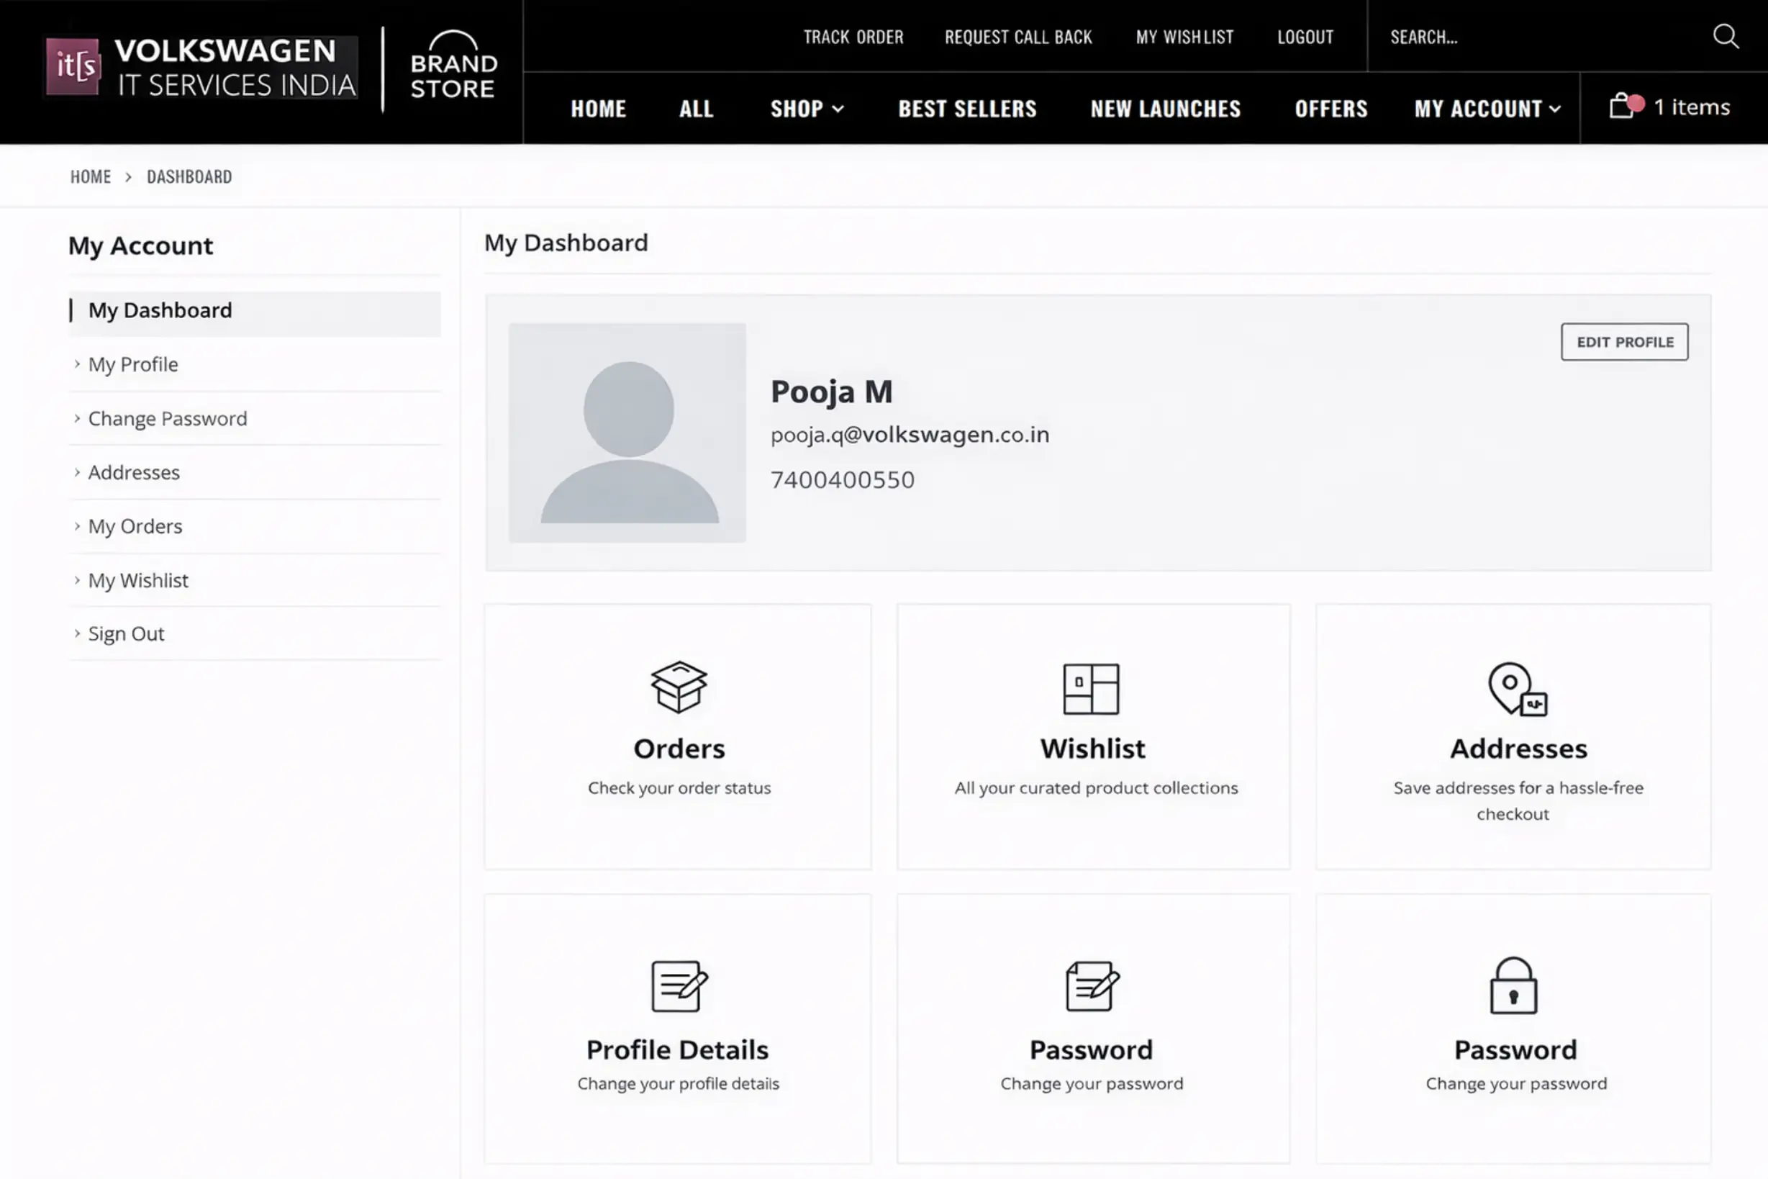Select Change Password in the sidebar
This screenshot has height=1179, width=1768.
(167, 418)
